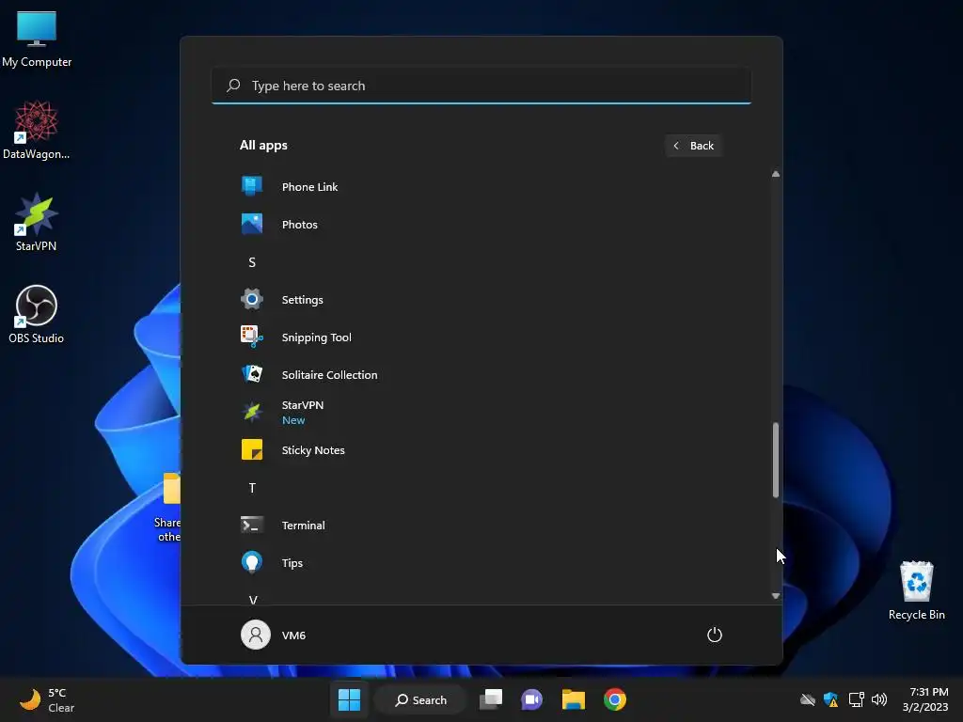This screenshot has height=722, width=963.
Task: Select StarVPN desktop shortcut
Action: pyautogui.click(x=37, y=222)
